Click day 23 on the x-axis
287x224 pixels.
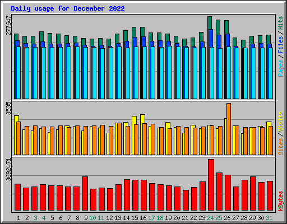(202, 218)
